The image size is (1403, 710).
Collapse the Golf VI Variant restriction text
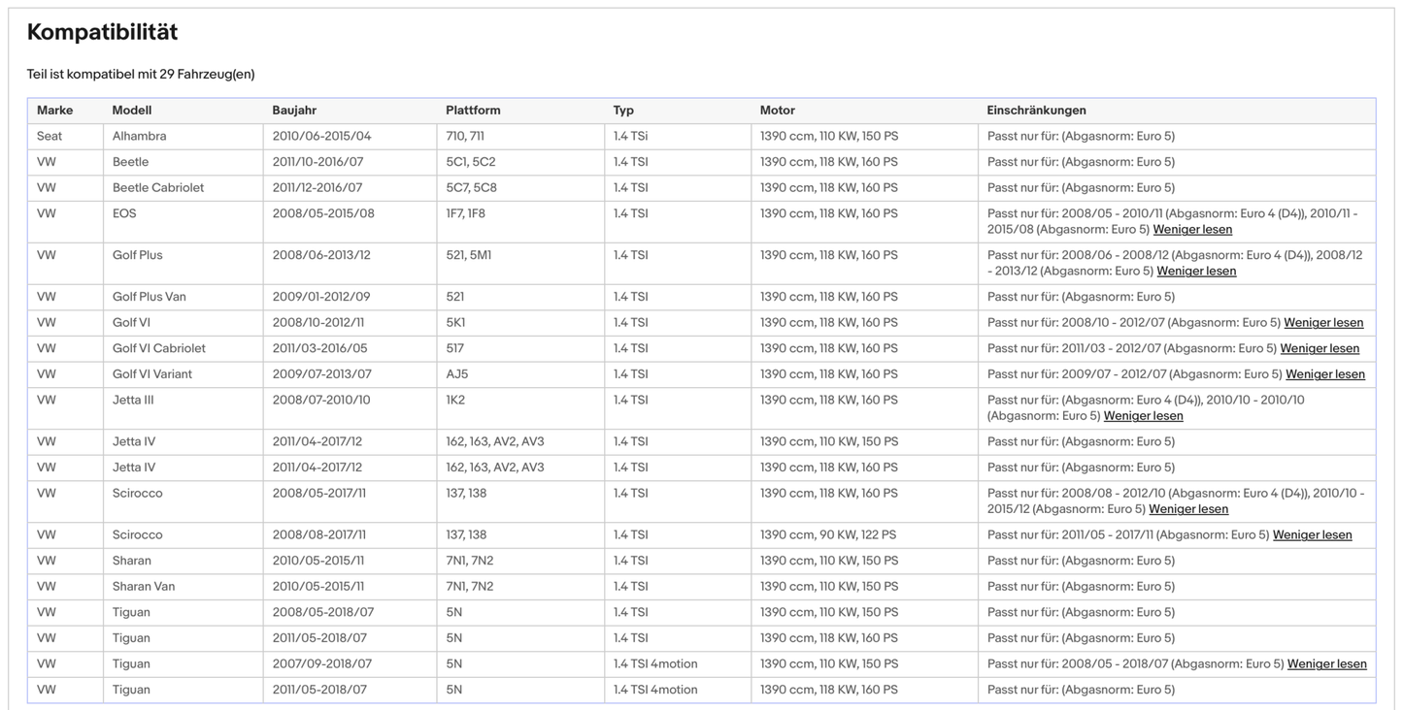pos(1325,374)
